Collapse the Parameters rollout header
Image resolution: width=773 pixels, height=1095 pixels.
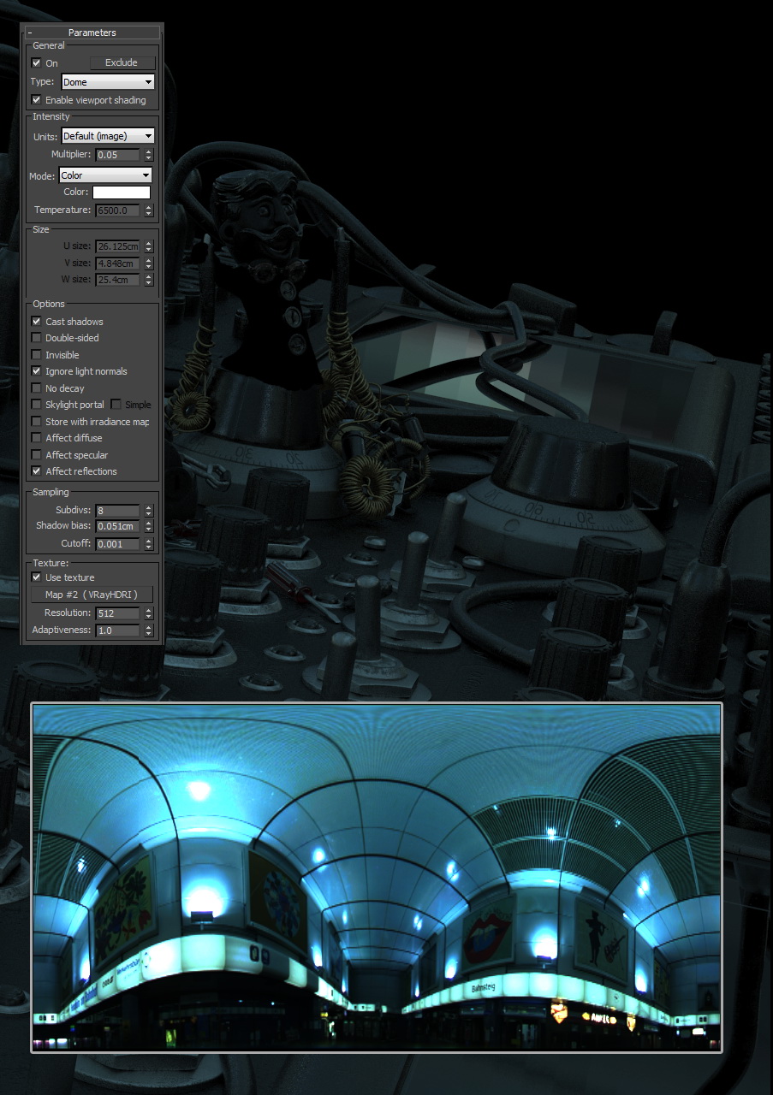(x=92, y=33)
